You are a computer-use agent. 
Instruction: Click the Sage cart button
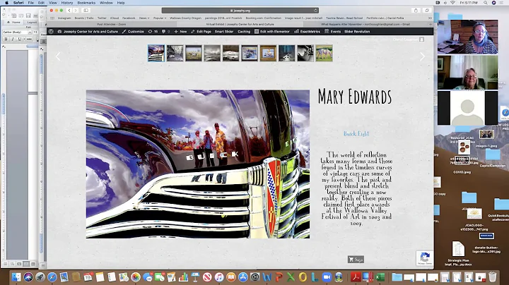coord(356,260)
